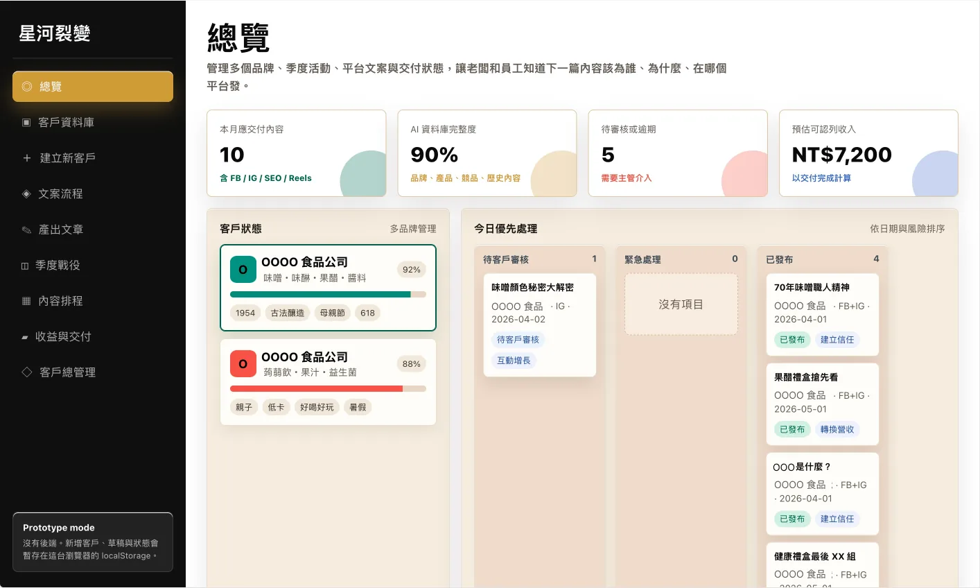Click the grid icon beside 內容排程
The width and height of the screenshot is (980, 588).
pos(26,301)
